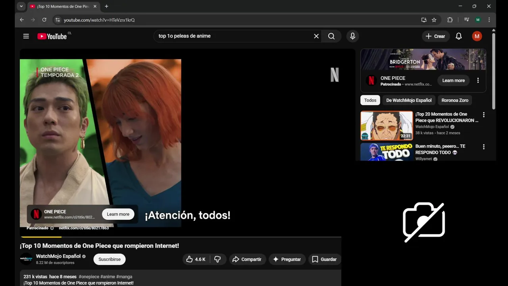Open the Patrocinado info icon under the ad
Viewport: 508px width, 286px height.
[x=52, y=228]
